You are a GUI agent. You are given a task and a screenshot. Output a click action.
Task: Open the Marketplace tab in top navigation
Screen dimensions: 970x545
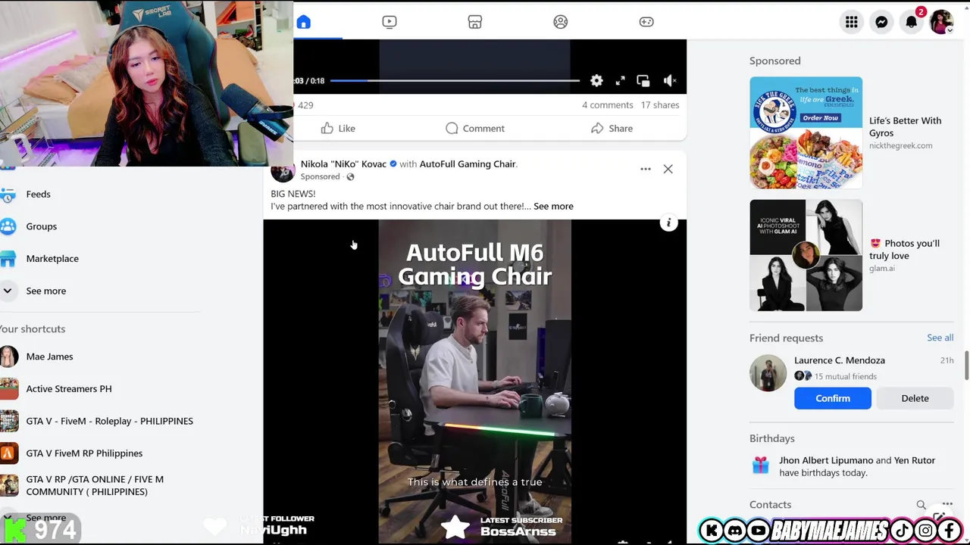tap(475, 22)
